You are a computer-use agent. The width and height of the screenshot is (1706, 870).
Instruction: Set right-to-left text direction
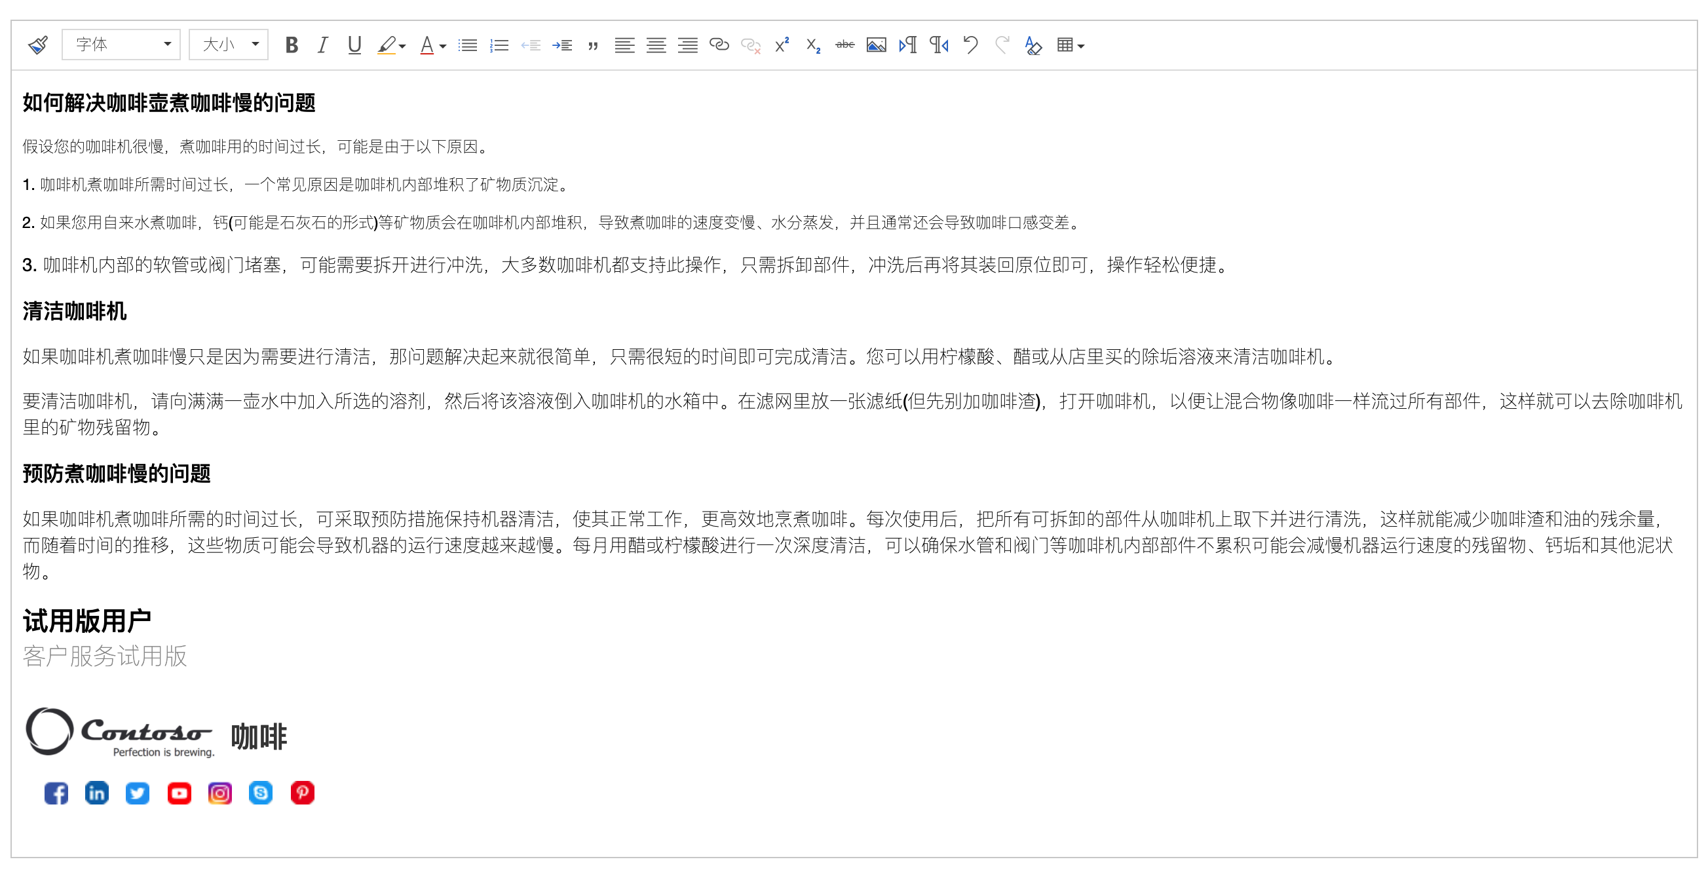pos(939,45)
